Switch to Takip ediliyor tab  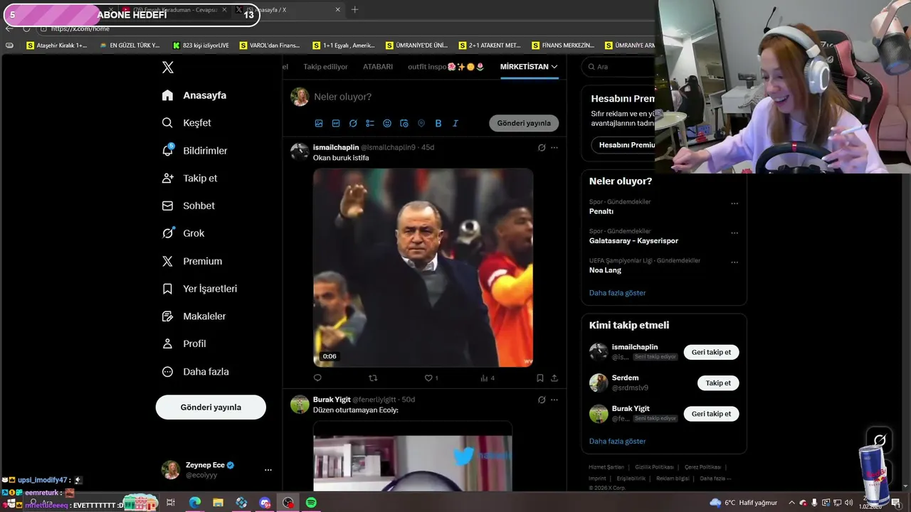(326, 67)
